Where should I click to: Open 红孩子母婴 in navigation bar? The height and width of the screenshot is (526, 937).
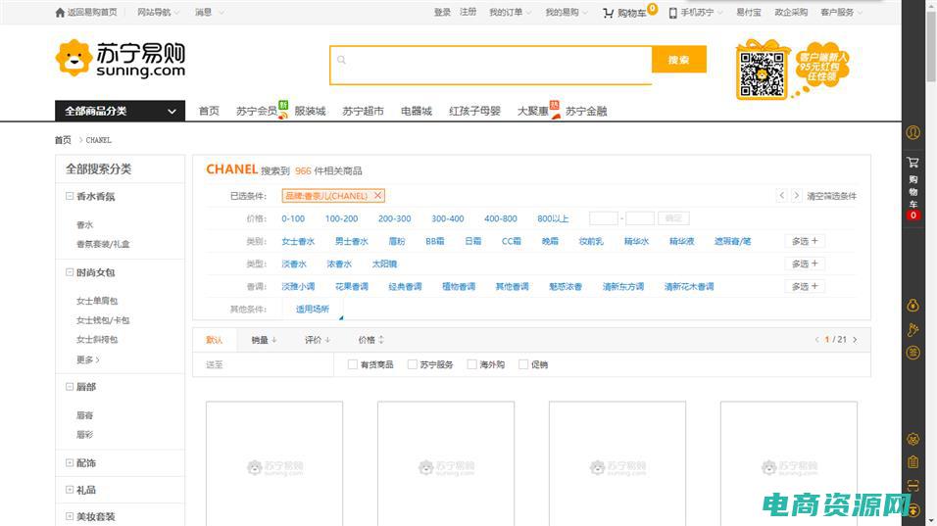(474, 111)
